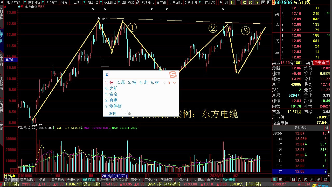This screenshot has width=332, height=187.
Task: Open 闪电预警 alert
Action: [x=209, y=2]
